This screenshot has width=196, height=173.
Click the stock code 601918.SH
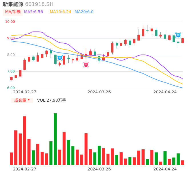pos(39,4)
